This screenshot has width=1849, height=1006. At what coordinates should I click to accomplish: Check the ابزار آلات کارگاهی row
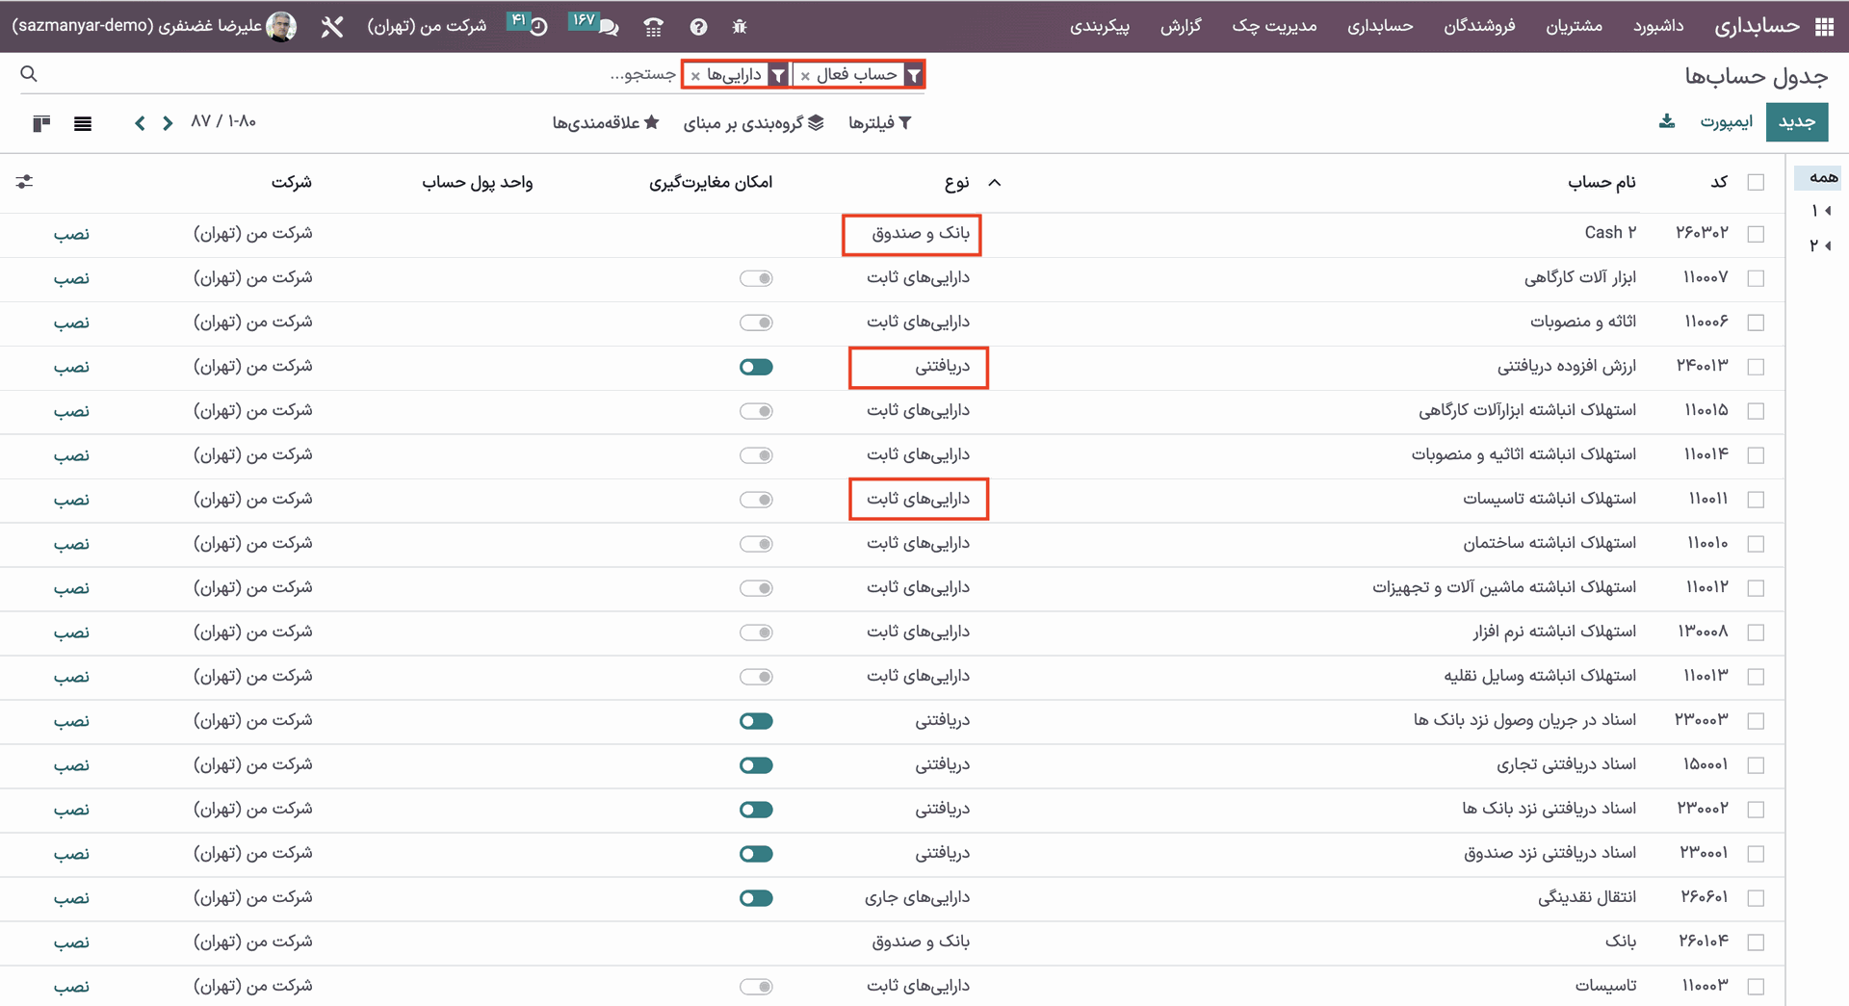(1756, 278)
